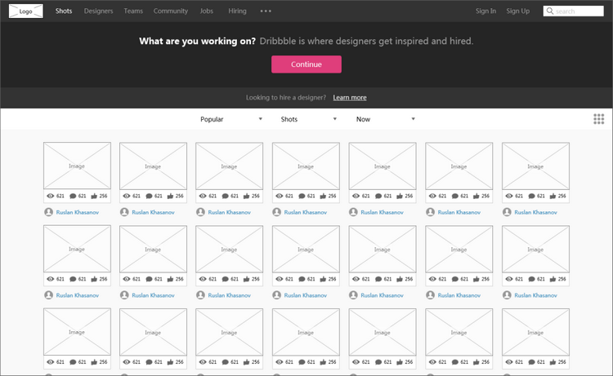This screenshot has height=376, width=613.
Task: Click the avatar icon beside first Ruslan Khasanov
Action: (x=48, y=212)
